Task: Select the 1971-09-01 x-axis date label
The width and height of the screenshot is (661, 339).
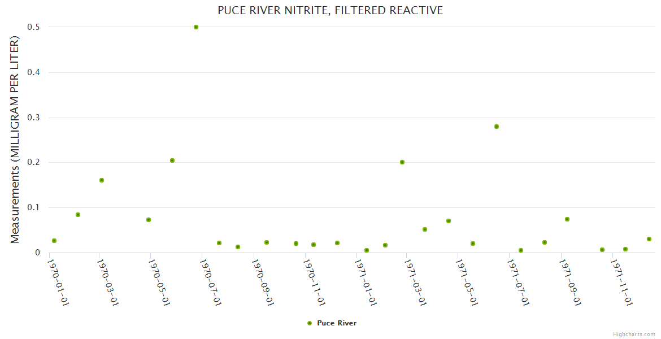Action: click(571, 282)
